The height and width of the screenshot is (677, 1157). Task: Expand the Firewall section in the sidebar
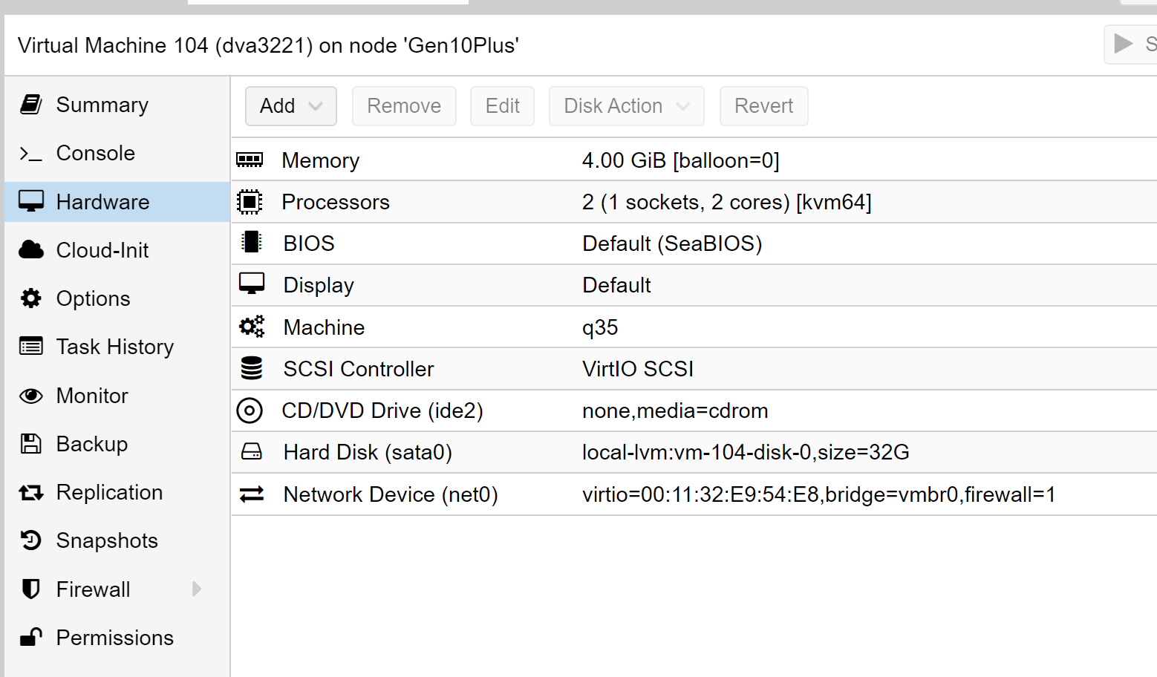click(196, 589)
